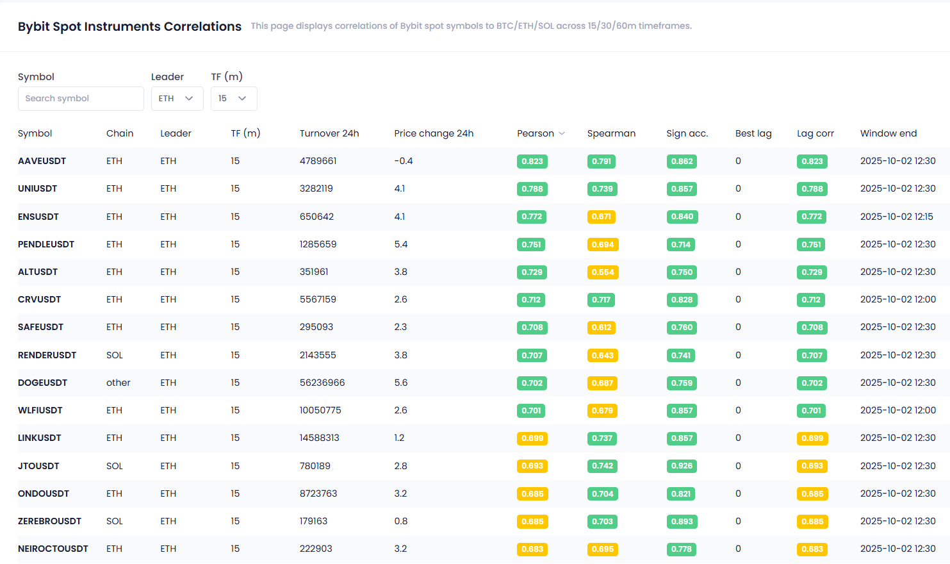950x564 pixels.
Task: Click the Pearson badge 0.707 for RENDERUSDT
Action: [x=532, y=356]
